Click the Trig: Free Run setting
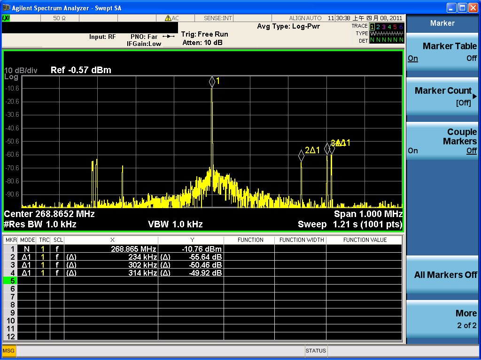This screenshot has width=481, height=360. pyautogui.click(x=205, y=34)
